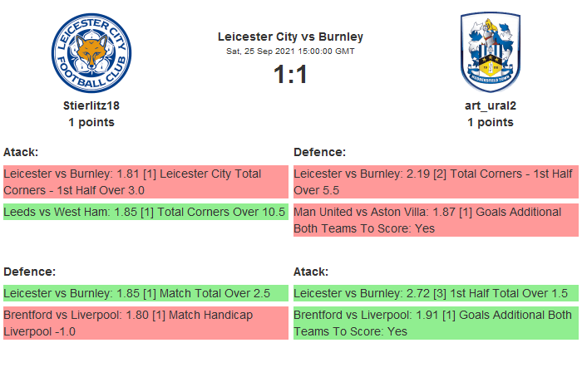
Task: Select Leicester City Total Corners Over 3.0 bet
Action: pyautogui.click(x=145, y=182)
